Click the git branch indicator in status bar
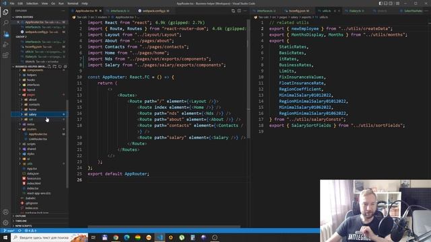 click(9, 231)
